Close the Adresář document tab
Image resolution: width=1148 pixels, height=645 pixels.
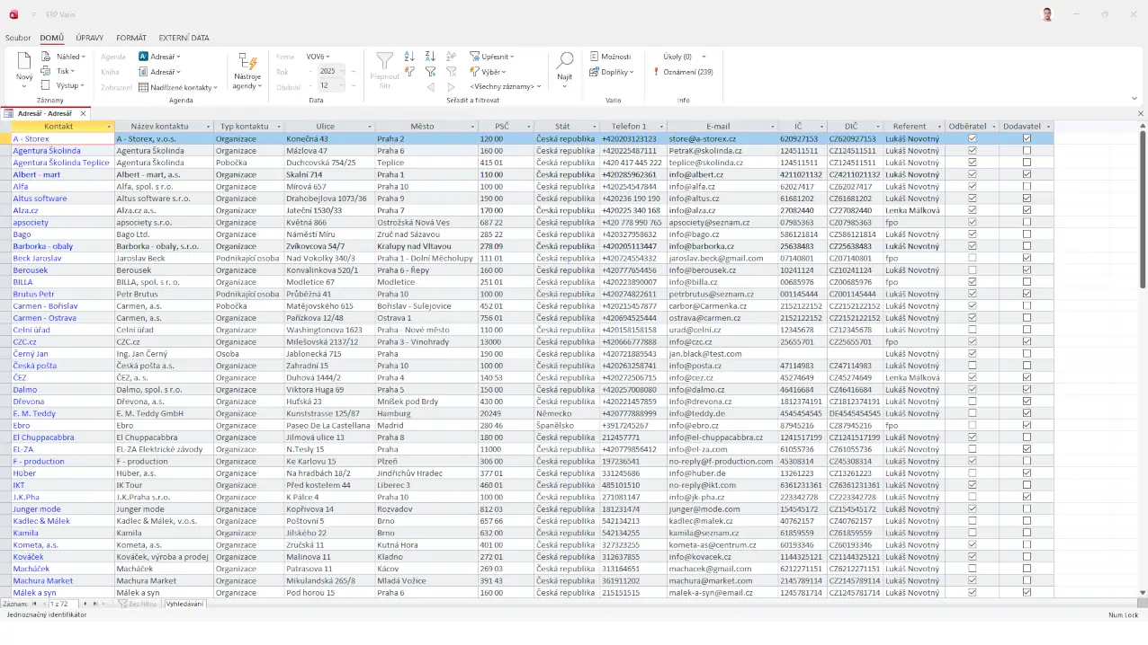pos(84,114)
